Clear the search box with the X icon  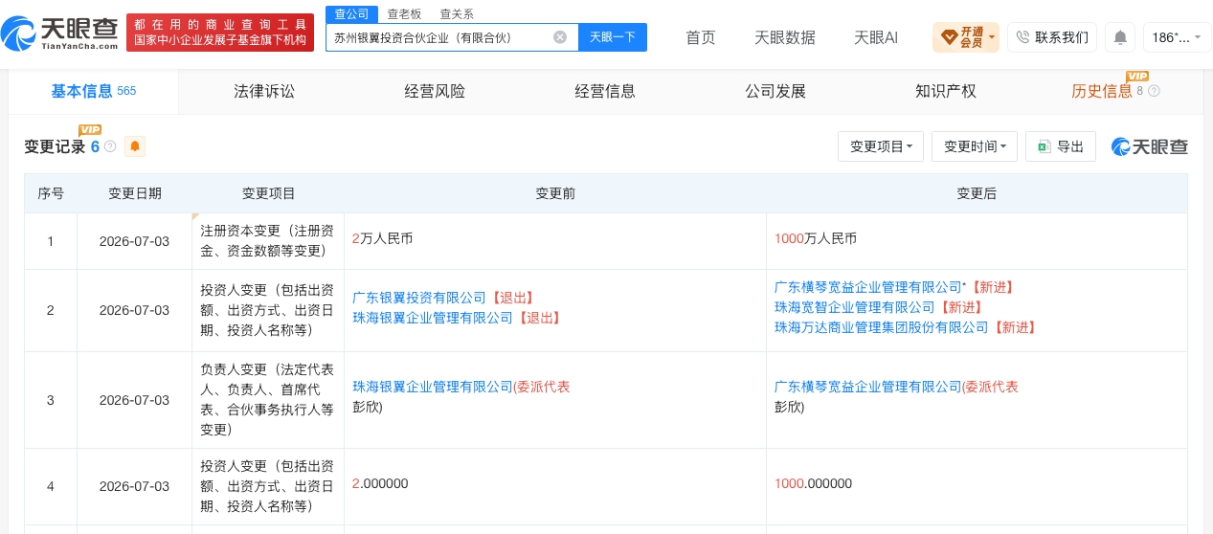click(560, 37)
